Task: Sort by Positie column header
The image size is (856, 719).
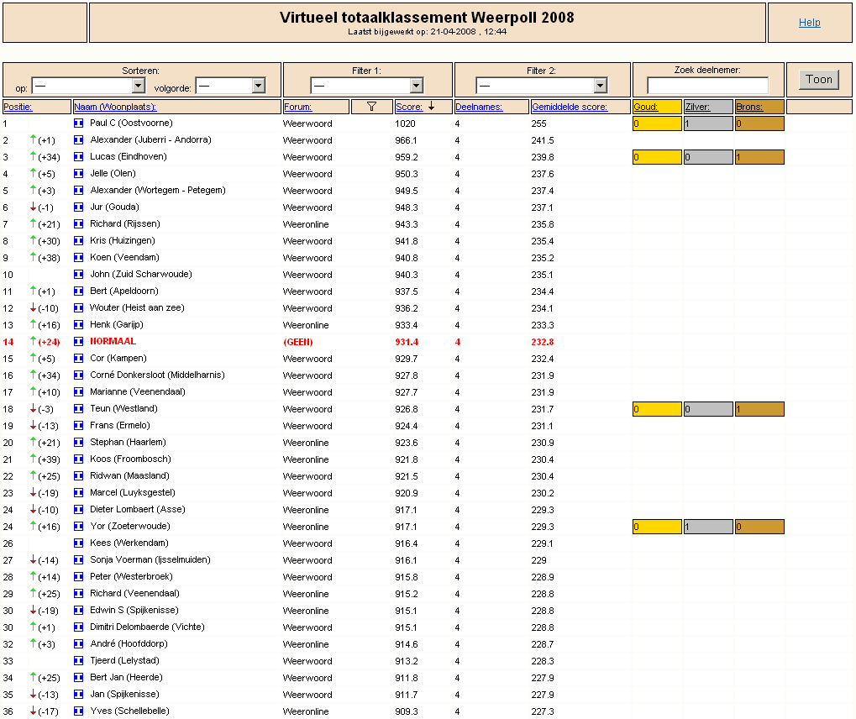Action: (x=18, y=107)
